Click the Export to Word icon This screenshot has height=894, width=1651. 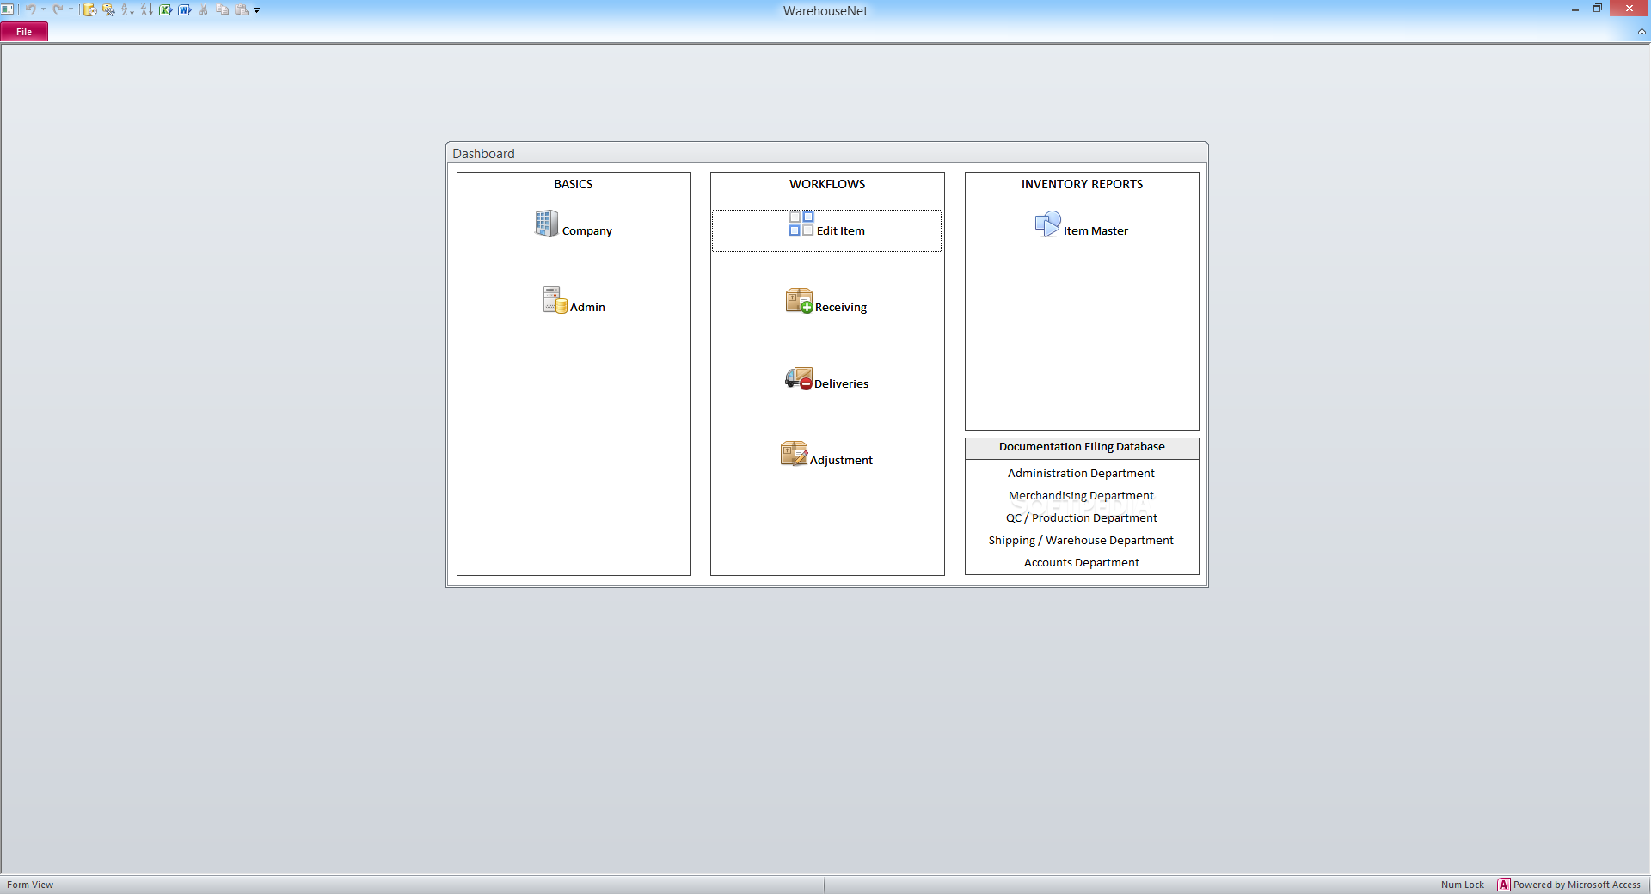[x=184, y=9]
